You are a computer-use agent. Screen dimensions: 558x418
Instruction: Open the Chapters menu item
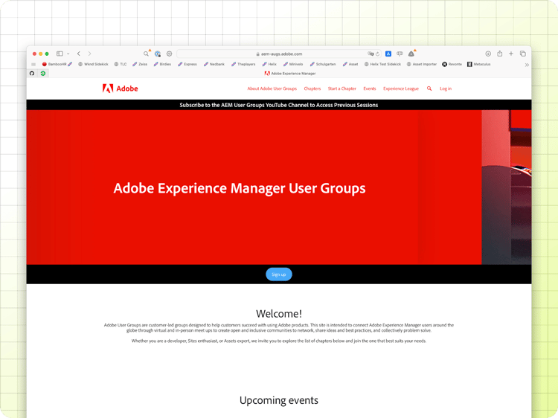312,89
